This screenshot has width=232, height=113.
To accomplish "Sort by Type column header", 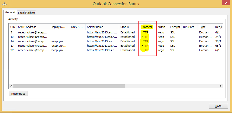I will [206, 27].
